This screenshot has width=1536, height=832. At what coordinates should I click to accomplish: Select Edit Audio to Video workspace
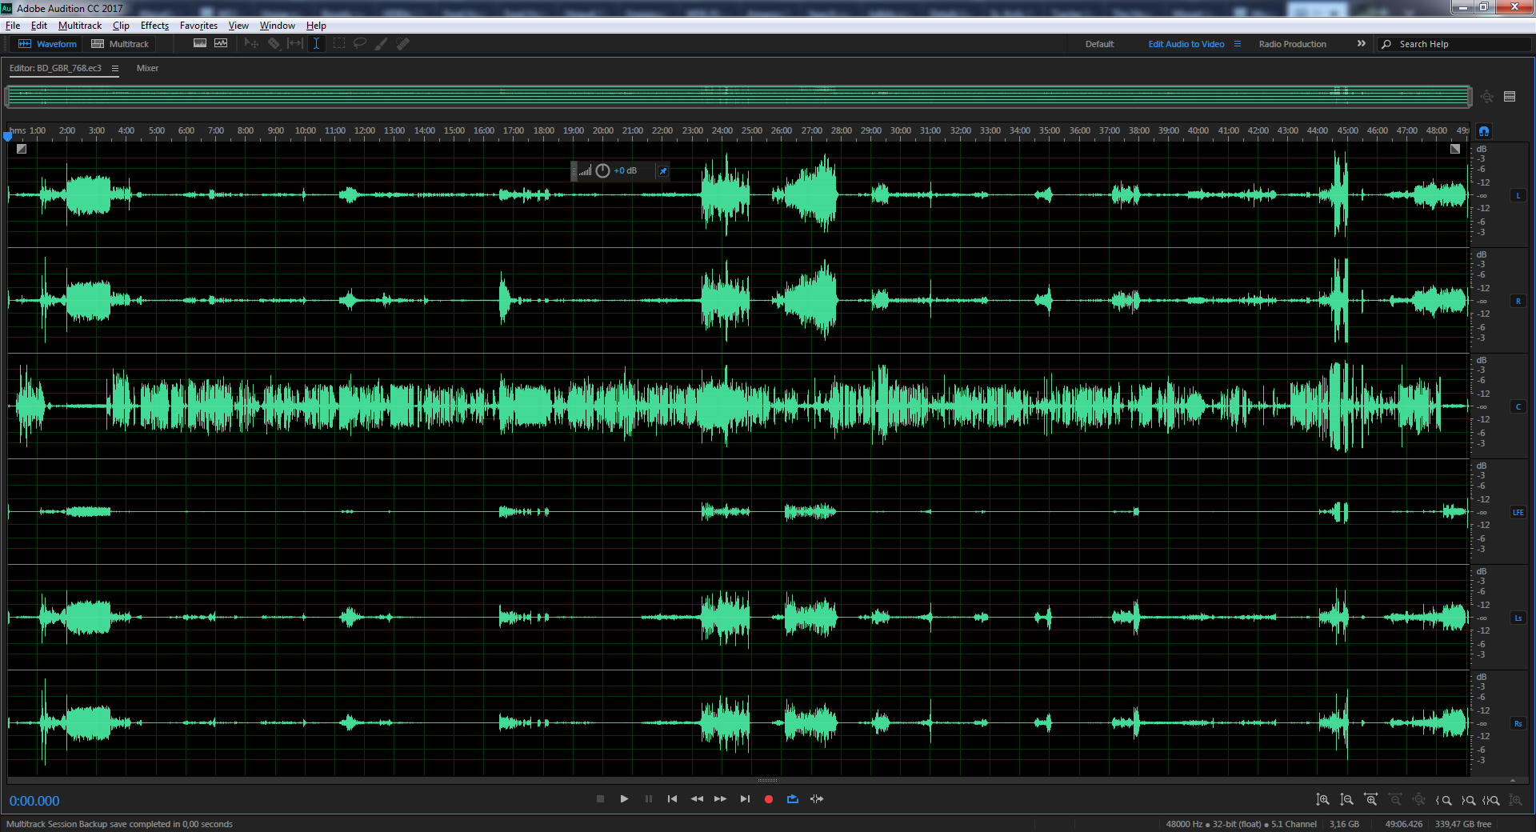[1186, 44]
